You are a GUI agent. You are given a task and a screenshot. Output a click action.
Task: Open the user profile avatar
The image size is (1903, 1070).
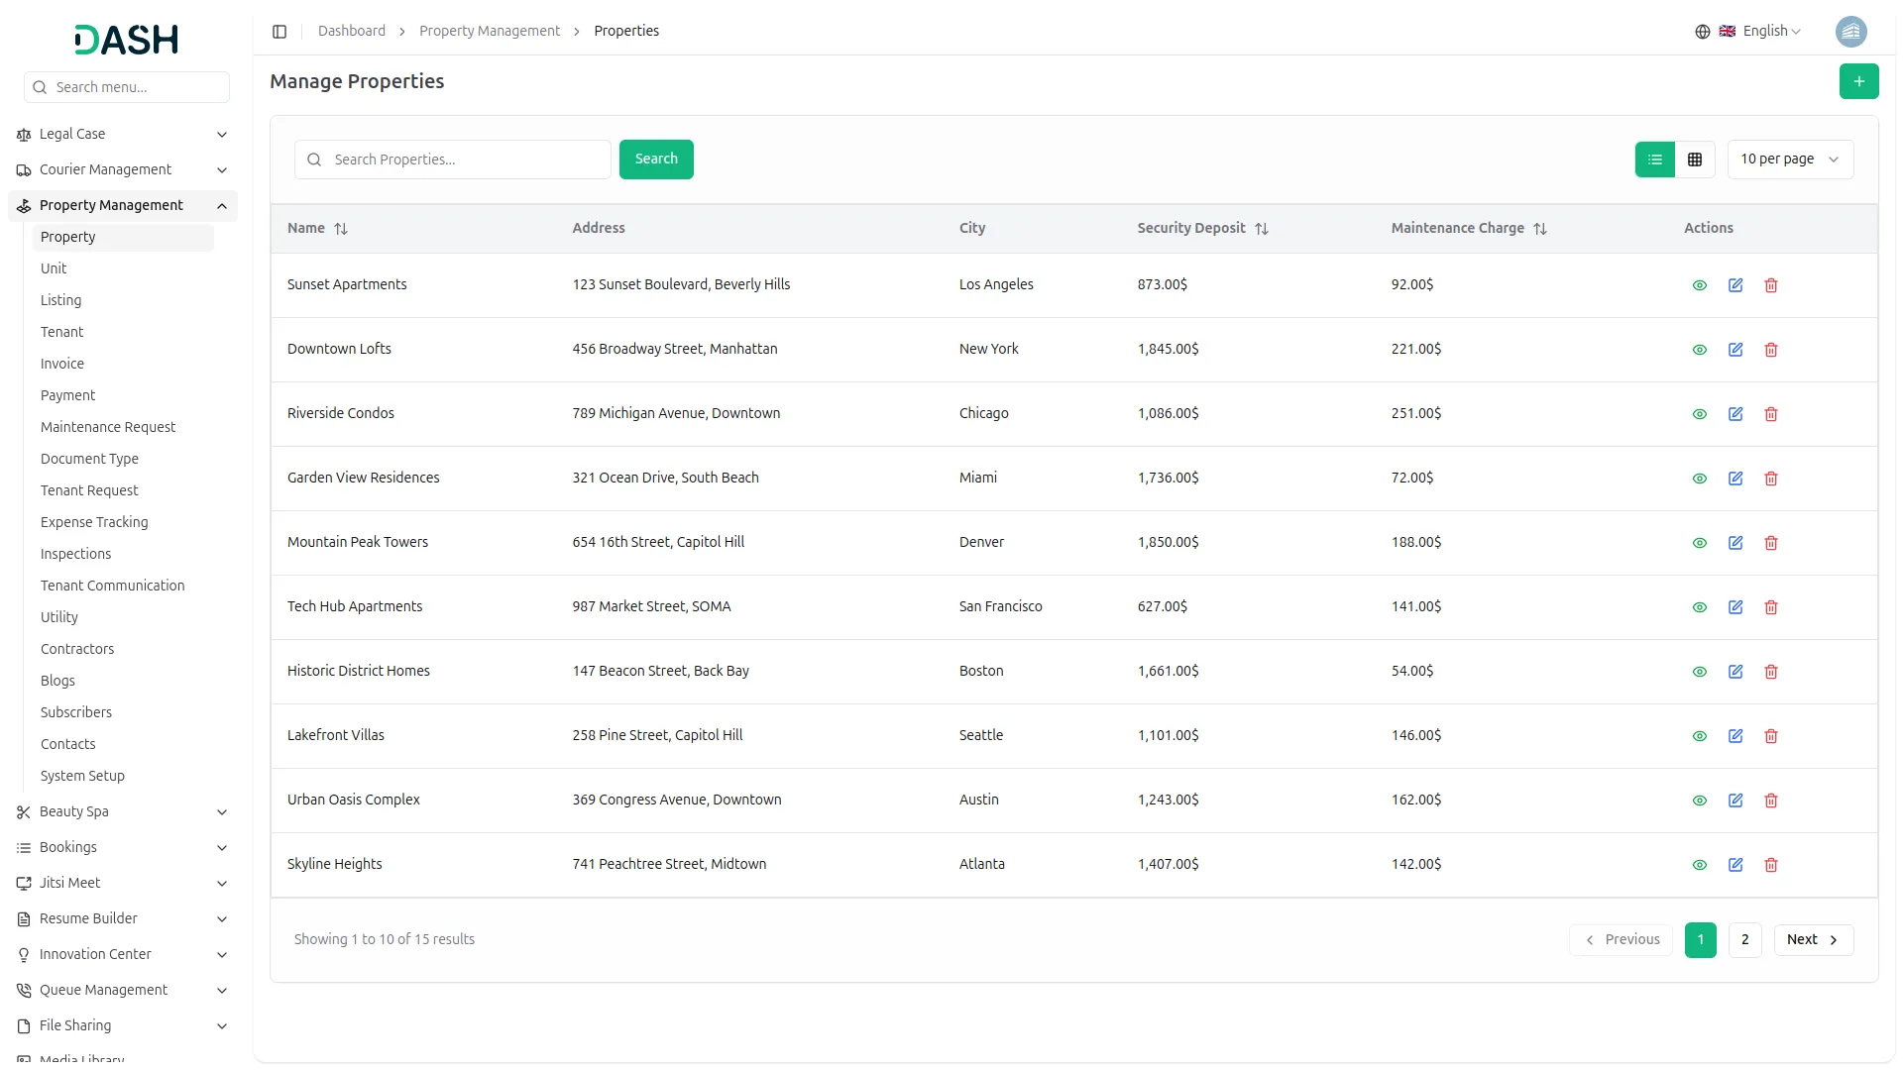click(1850, 32)
